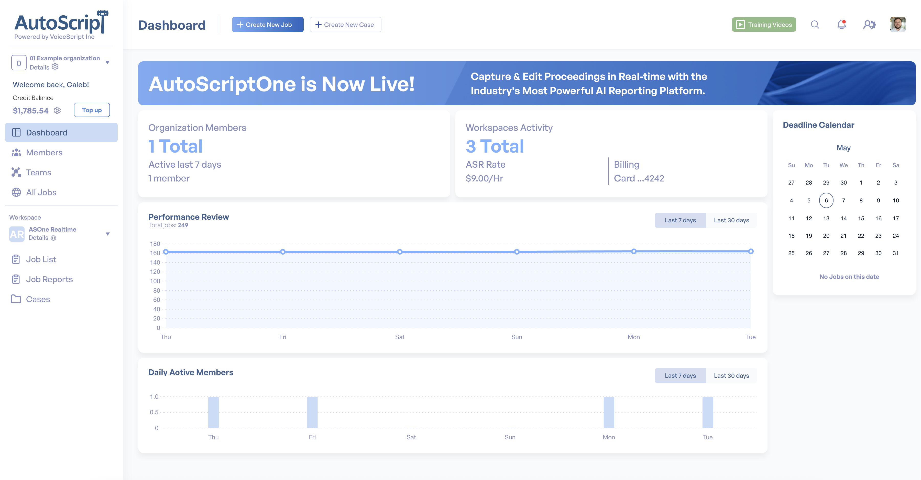Select May 15 in Deadline Calendar

pyautogui.click(x=861, y=218)
